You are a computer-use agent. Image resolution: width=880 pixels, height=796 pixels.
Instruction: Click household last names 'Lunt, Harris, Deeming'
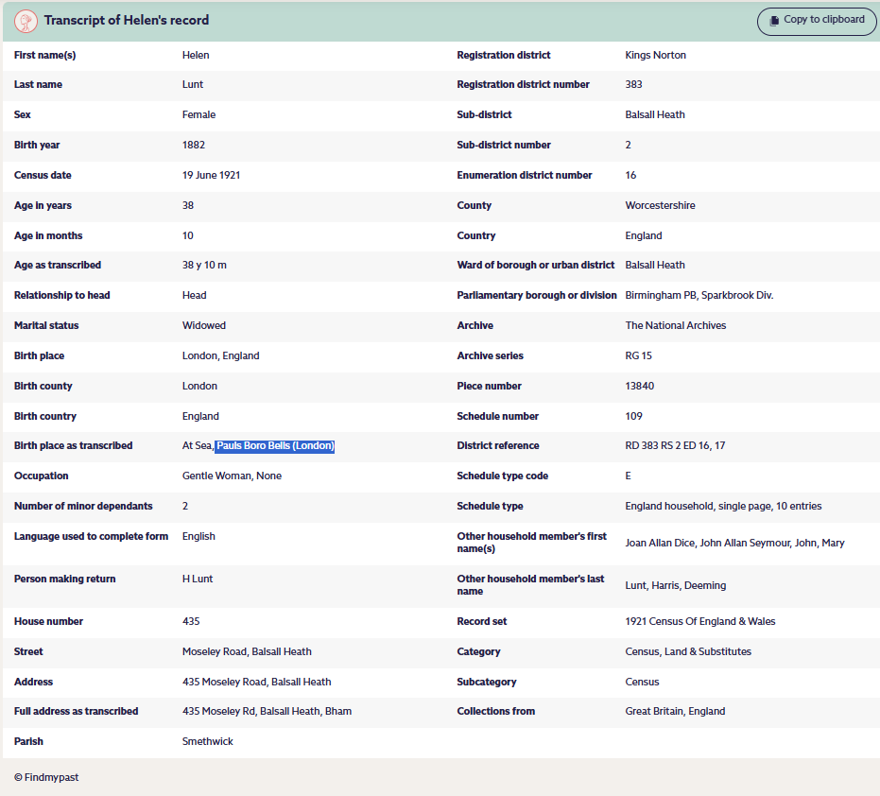(x=676, y=585)
